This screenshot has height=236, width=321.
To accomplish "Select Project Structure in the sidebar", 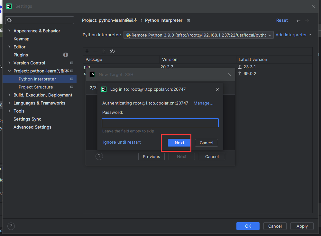I will coord(36,87).
